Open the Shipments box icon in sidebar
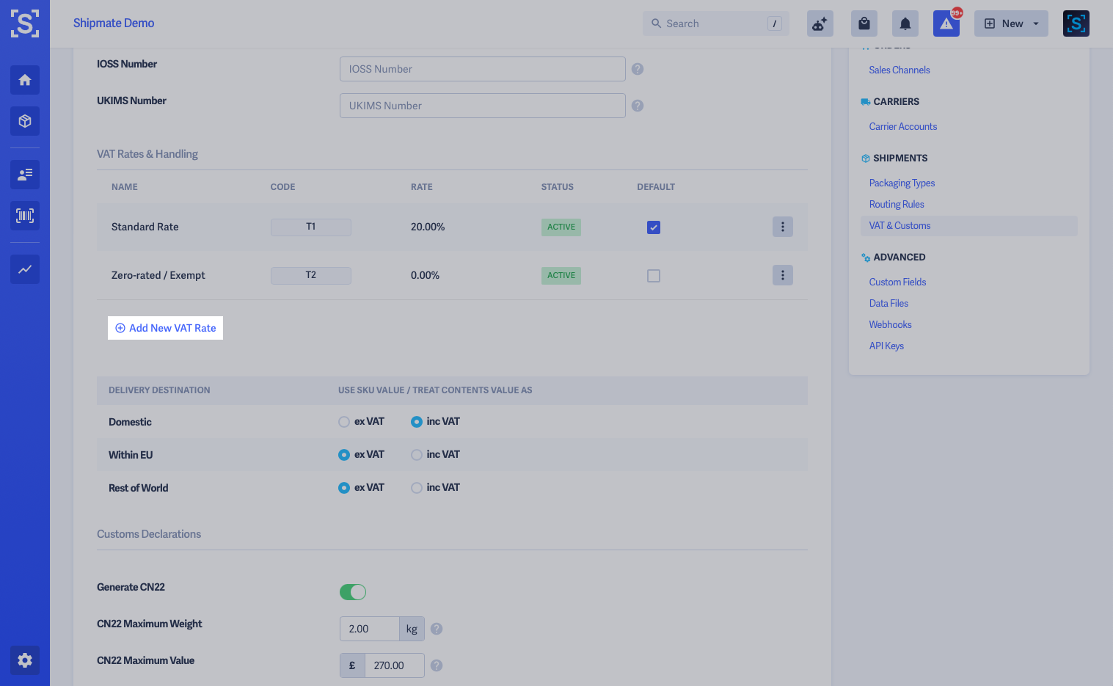This screenshot has width=1113, height=686. point(25,121)
